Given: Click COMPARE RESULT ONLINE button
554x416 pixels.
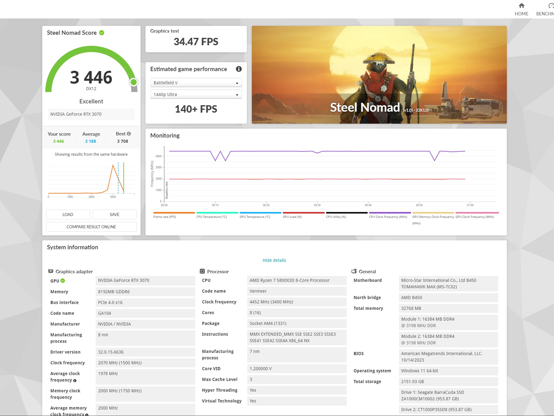Looking at the screenshot, I should pos(91,227).
